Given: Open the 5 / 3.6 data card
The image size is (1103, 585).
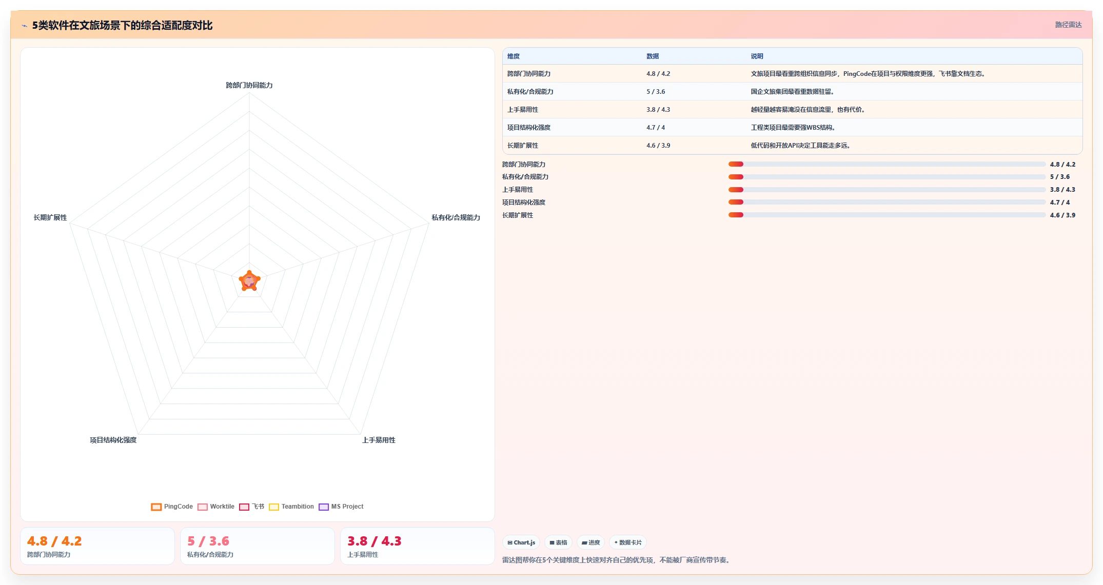Looking at the screenshot, I should click(258, 546).
